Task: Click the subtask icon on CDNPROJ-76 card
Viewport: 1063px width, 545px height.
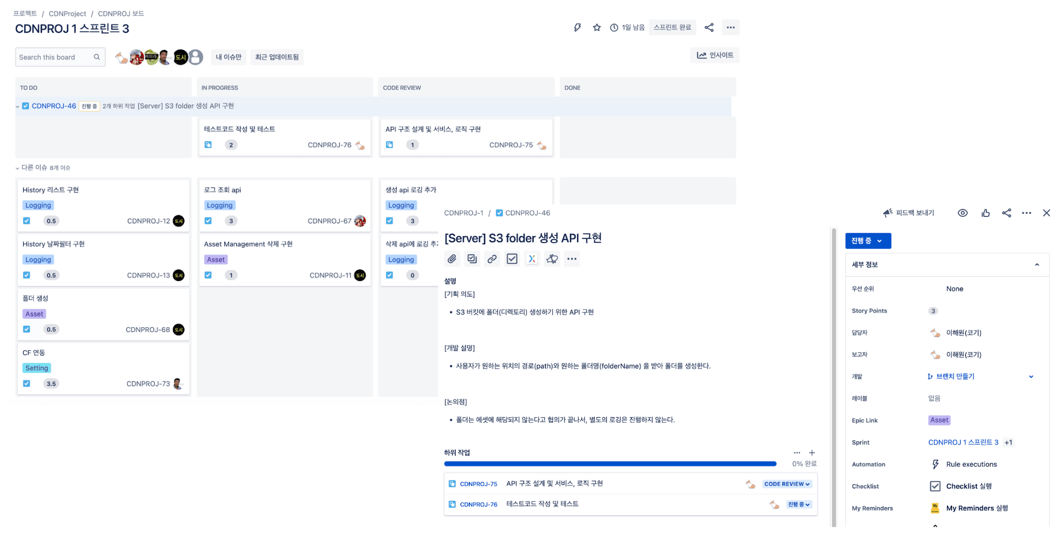Action: point(208,145)
